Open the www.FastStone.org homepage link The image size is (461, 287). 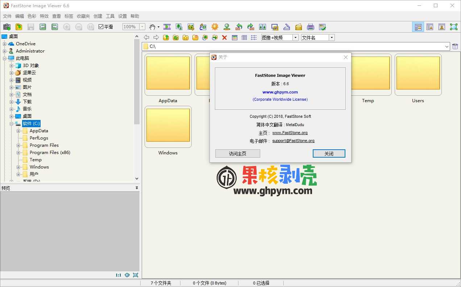[290, 133]
